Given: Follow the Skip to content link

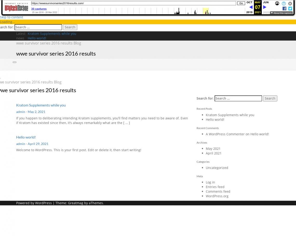Looking at the screenshot, I should point(11,17).
